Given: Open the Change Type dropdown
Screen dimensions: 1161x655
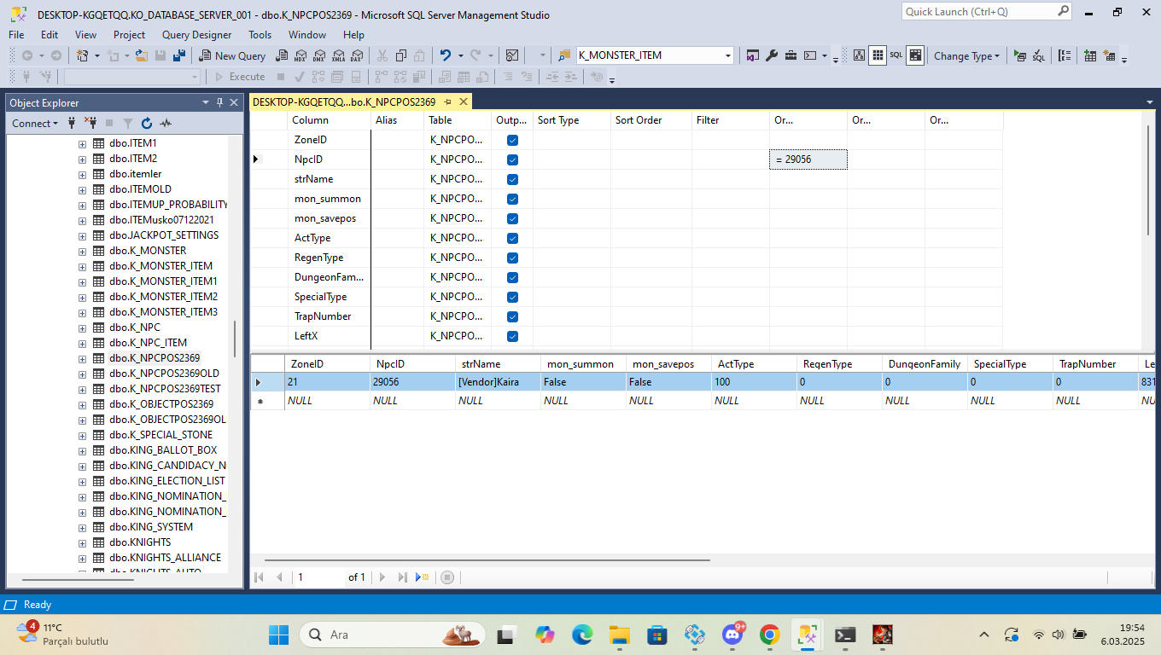Looking at the screenshot, I should [x=966, y=55].
